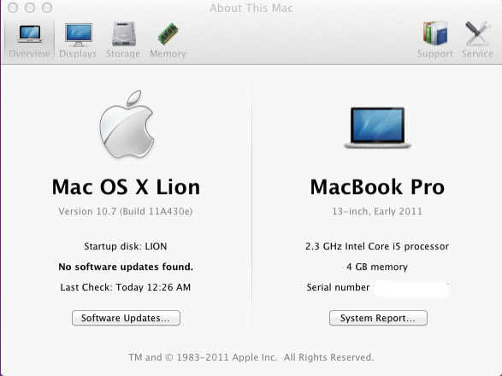Click the Software Updates... button

(x=126, y=318)
